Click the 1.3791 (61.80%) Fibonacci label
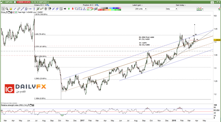This screenshot has width=221, height=122. (x=40, y=46)
